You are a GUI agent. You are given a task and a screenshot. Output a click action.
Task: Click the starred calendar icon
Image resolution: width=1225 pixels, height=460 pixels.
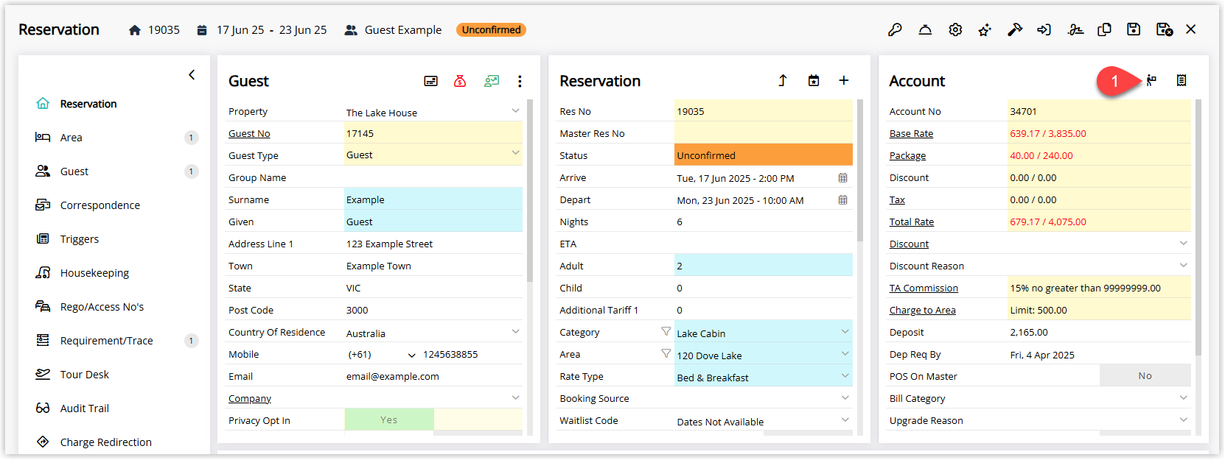(814, 80)
